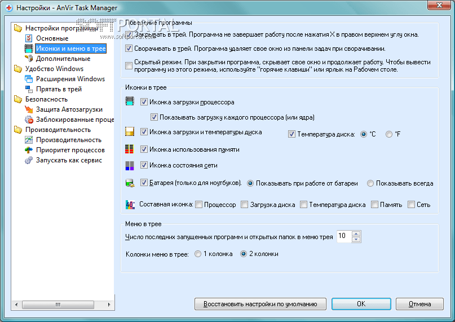Toggle Температура диска checkbox
Viewport: 455px width, 322px height.
click(x=291, y=134)
